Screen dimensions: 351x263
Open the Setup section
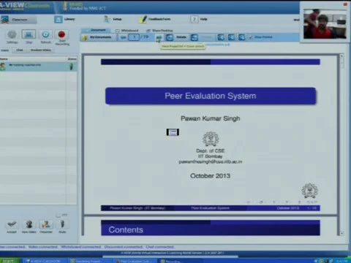(113, 19)
